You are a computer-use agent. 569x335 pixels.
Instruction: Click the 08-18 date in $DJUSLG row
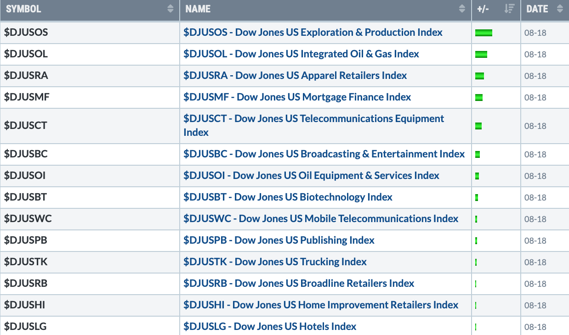point(535,327)
